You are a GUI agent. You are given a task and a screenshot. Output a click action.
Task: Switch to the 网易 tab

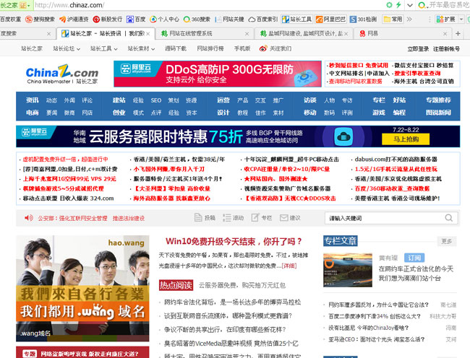tap(402, 33)
